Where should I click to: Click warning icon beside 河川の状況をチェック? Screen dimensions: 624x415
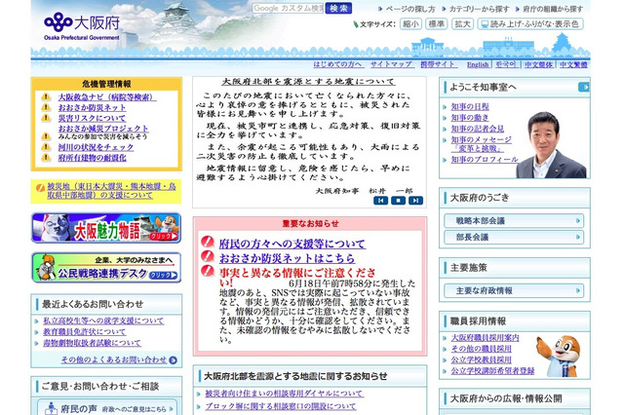(x=46, y=147)
